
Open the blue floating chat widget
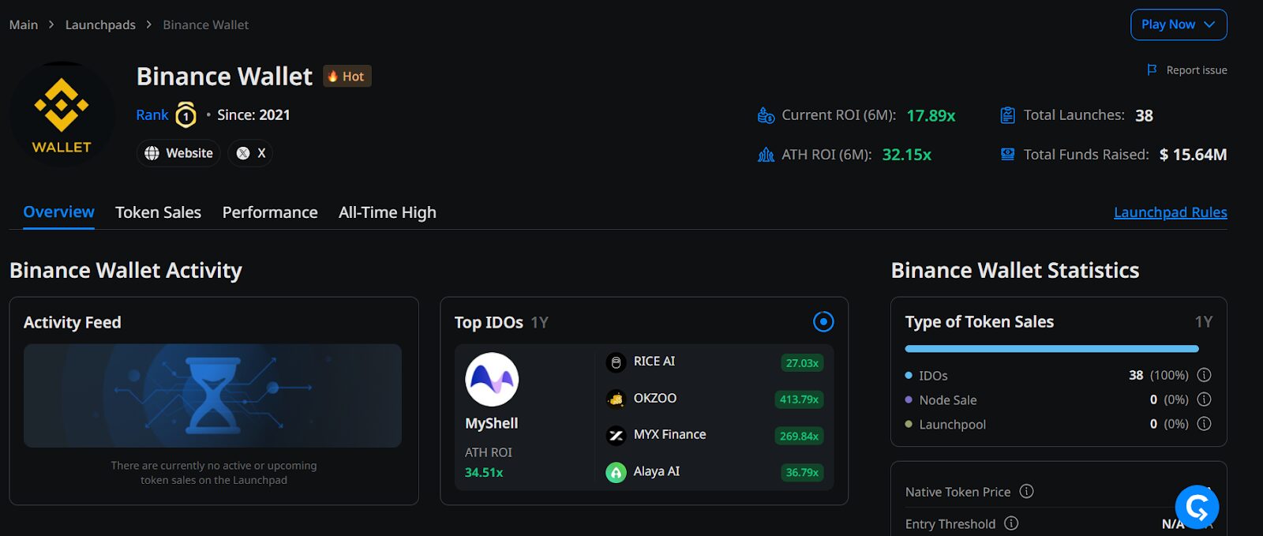pos(1197,507)
